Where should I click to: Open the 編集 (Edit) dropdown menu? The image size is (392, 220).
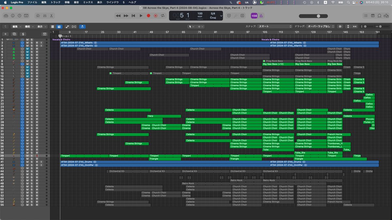pyautogui.click(x=16, y=26)
